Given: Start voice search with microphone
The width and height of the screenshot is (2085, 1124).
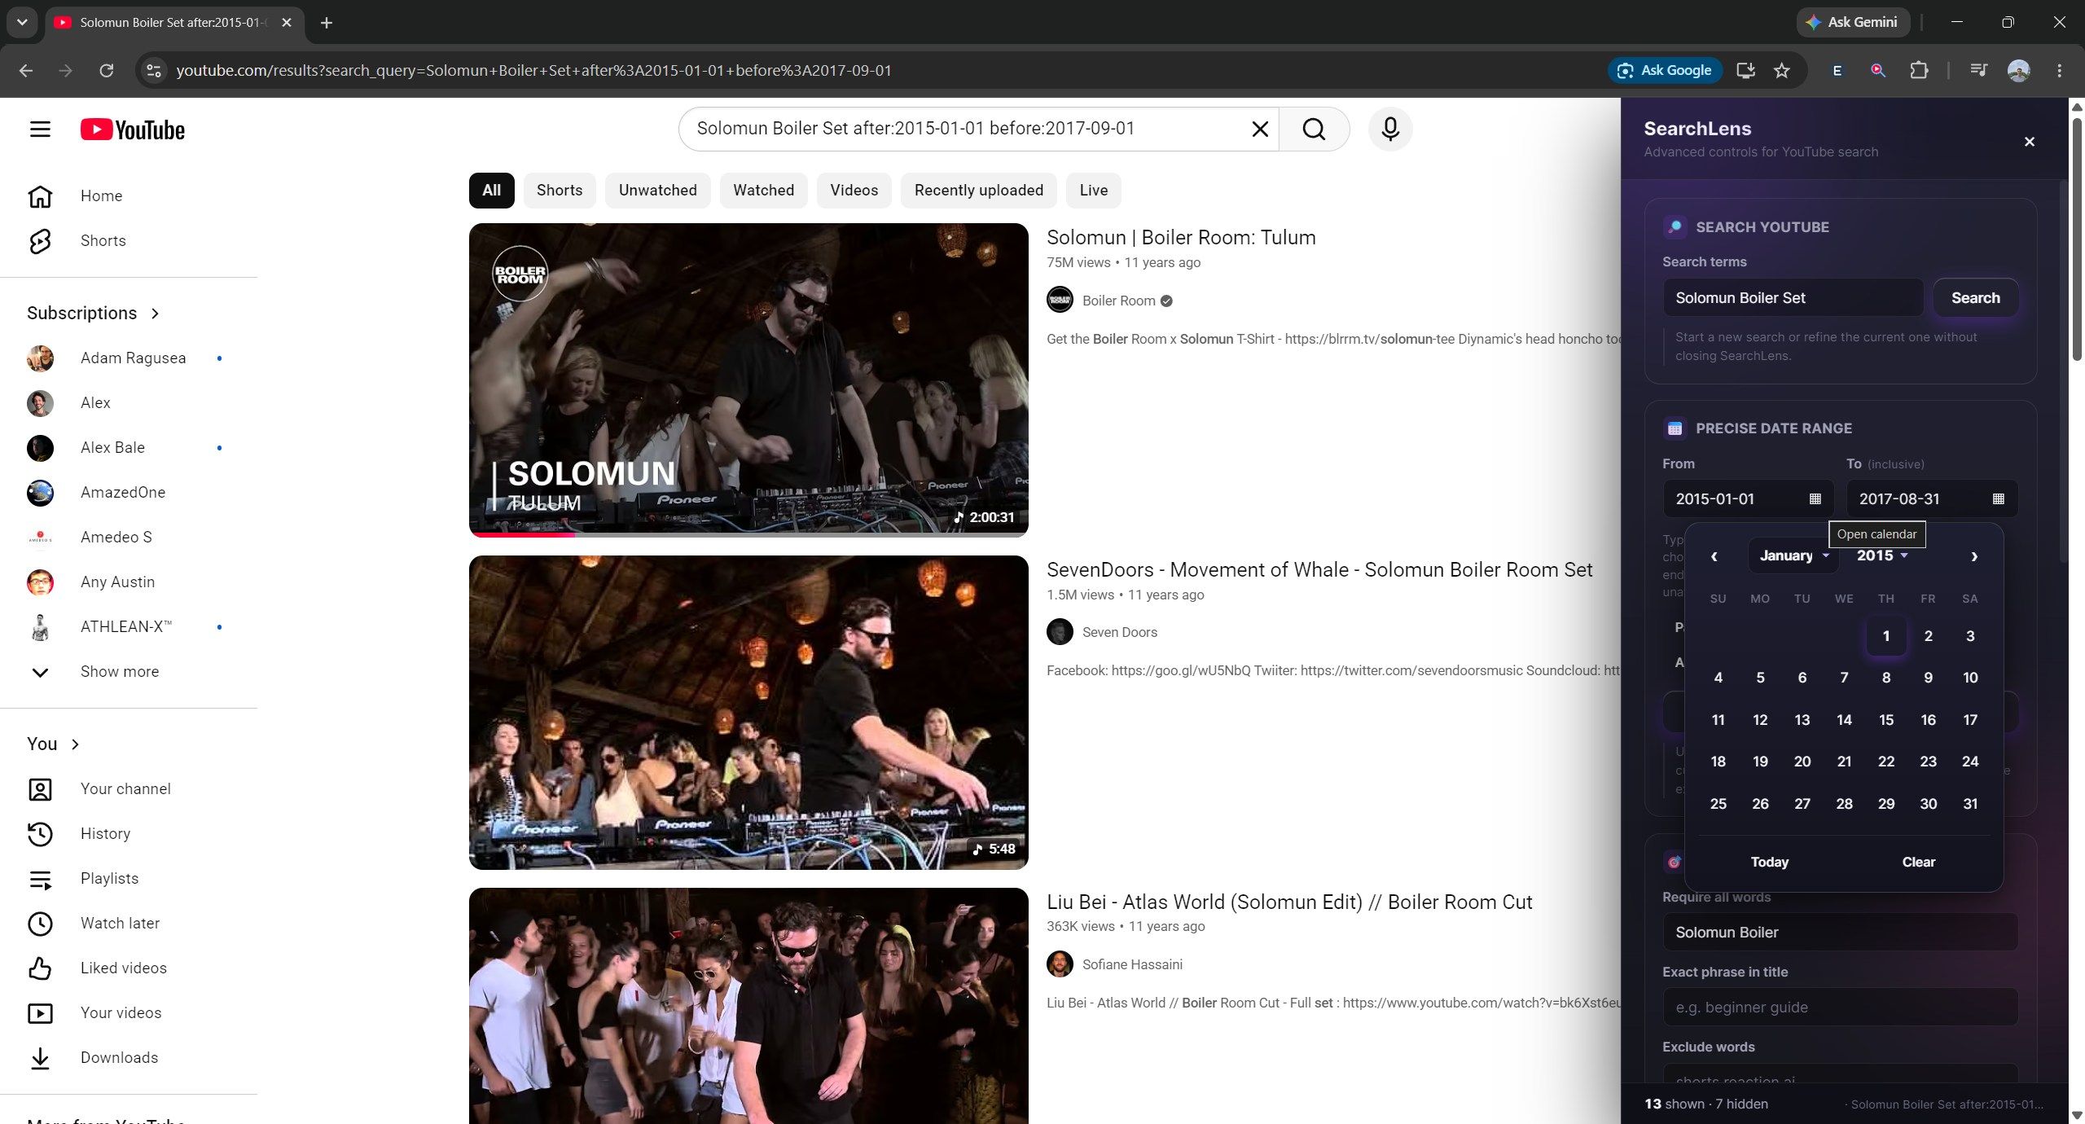Looking at the screenshot, I should coord(1390,129).
